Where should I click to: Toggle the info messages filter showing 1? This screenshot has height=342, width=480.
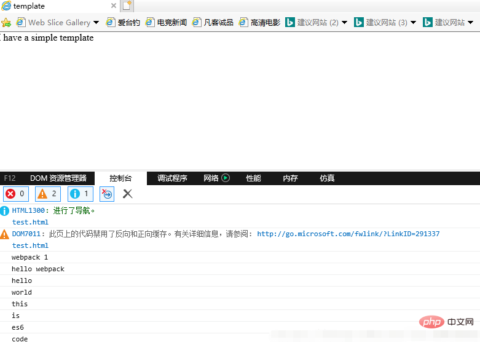click(80, 194)
